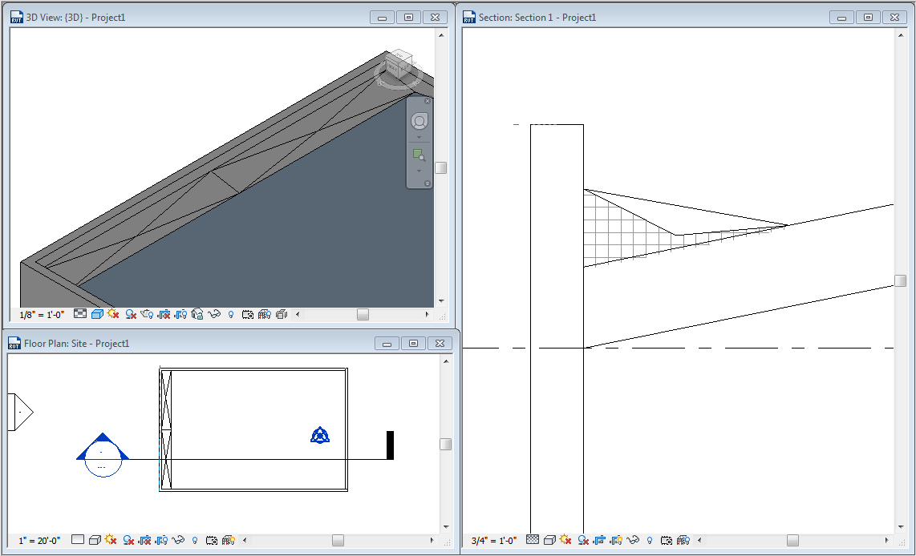This screenshot has height=556, width=916.
Task: Enable Reveal Hidden Elements lightbulb in the Section view
Action: 650,540
